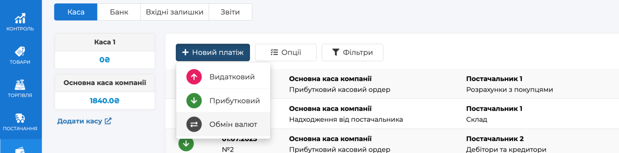Click the checklist icon on Опції

[x=274, y=53]
